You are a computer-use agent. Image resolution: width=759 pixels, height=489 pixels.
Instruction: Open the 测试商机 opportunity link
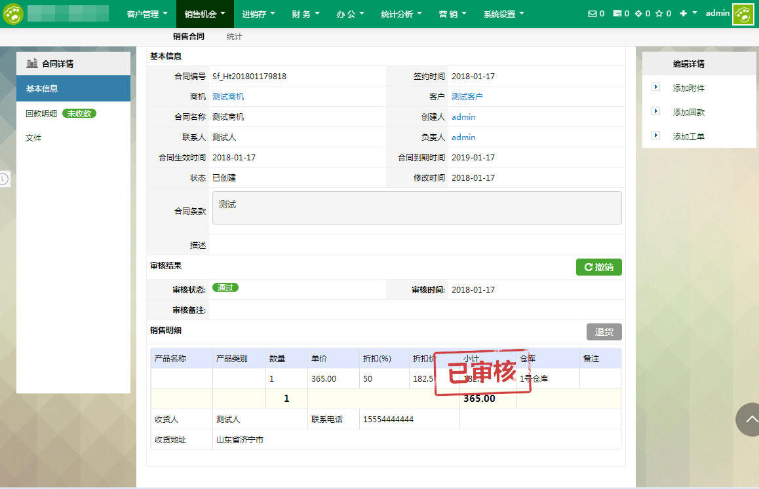(x=228, y=97)
